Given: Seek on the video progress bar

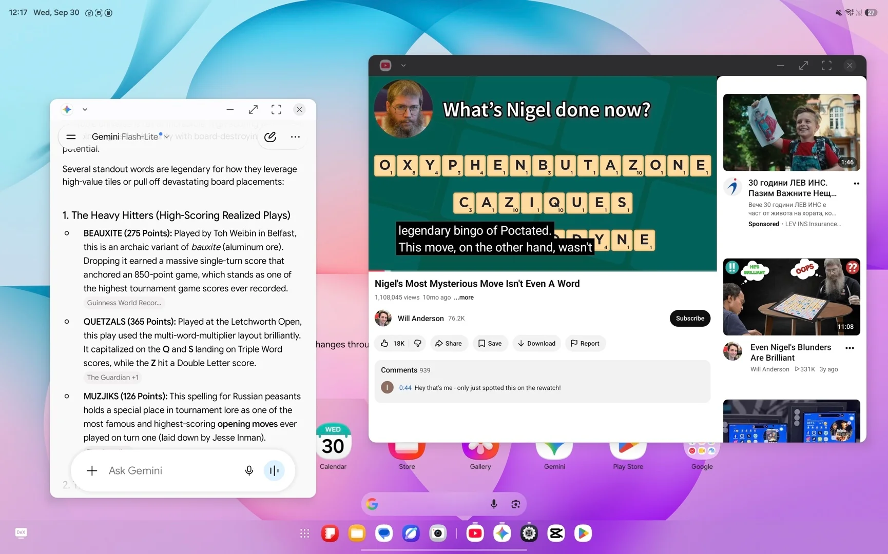Looking at the screenshot, I should point(543,270).
